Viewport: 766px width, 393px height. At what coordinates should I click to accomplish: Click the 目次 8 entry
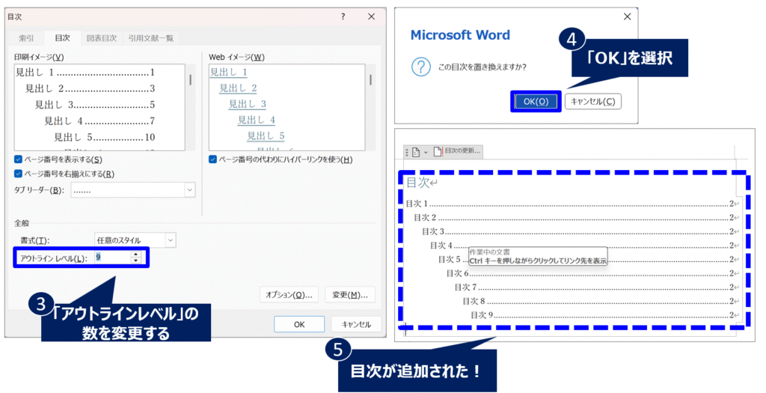[x=601, y=301]
